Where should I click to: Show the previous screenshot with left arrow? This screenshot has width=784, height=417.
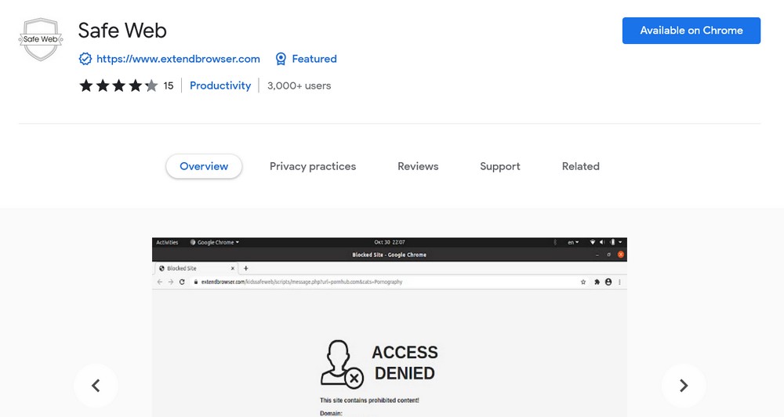click(x=96, y=386)
